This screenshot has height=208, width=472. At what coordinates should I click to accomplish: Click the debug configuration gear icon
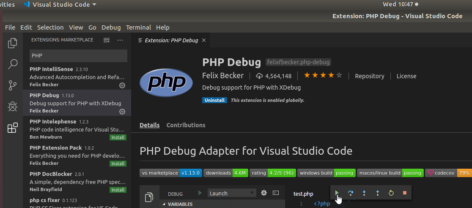(x=264, y=193)
